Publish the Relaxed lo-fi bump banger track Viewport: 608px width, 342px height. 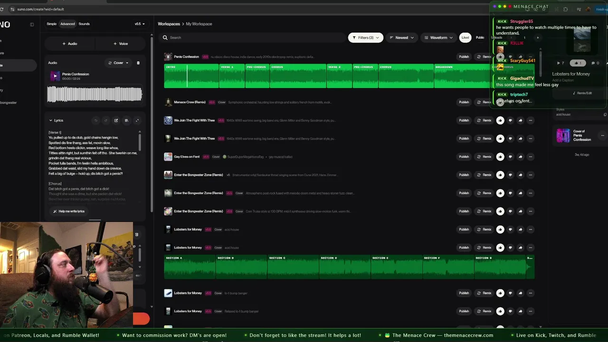tap(464, 311)
